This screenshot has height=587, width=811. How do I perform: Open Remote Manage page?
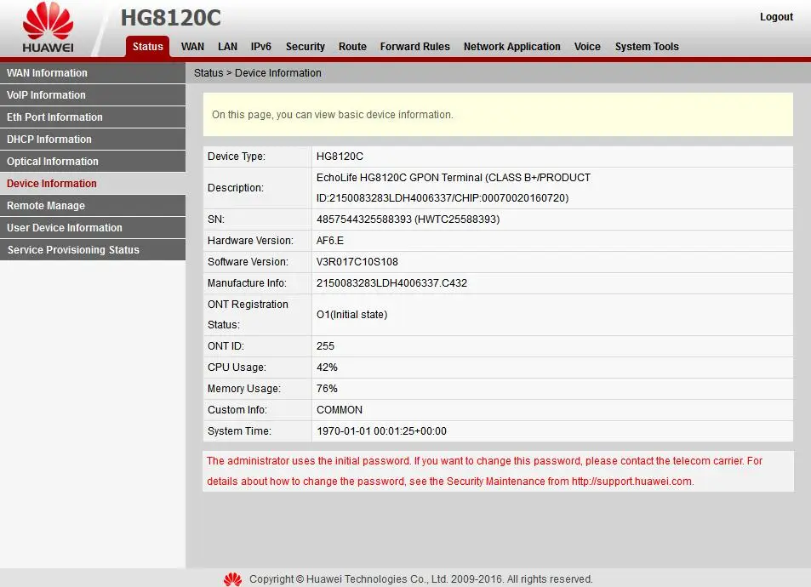click(93, 206)
